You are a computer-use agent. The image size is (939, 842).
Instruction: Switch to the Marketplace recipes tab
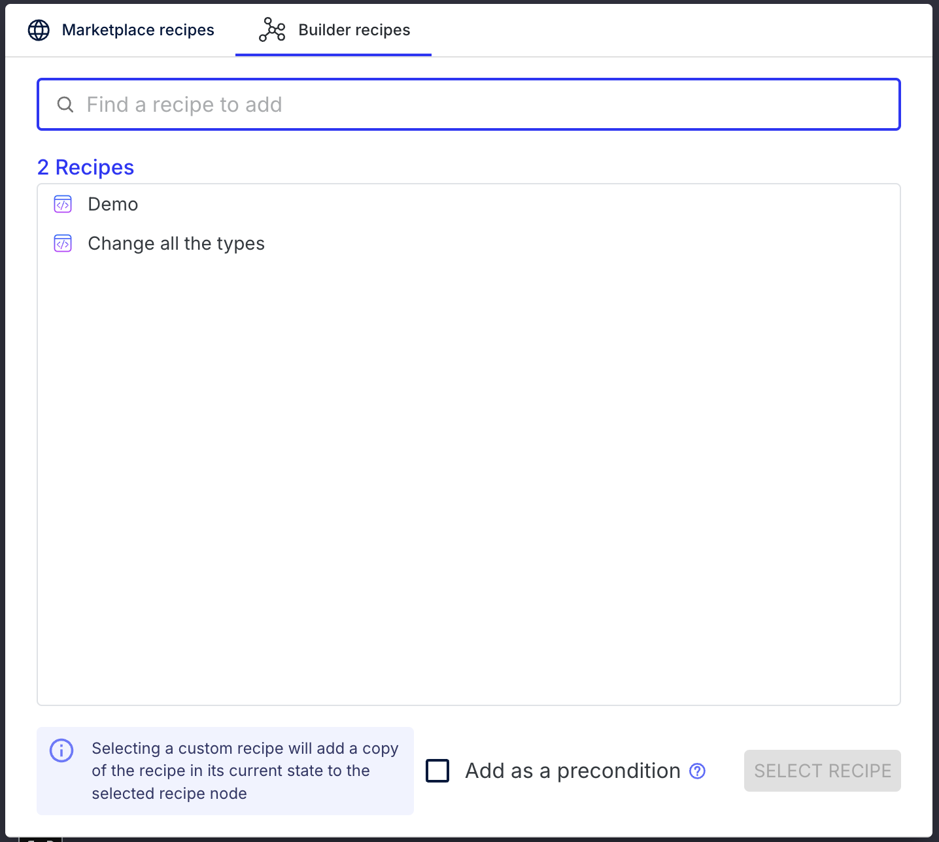tap(121, 30)
